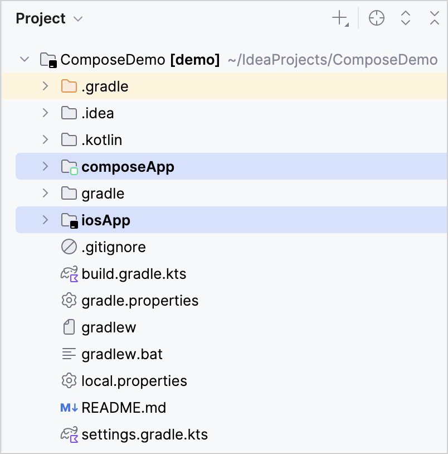Screen dimensions: 448x454
Task: Click the file icon next to gradlew
Action: pos(69,327)
